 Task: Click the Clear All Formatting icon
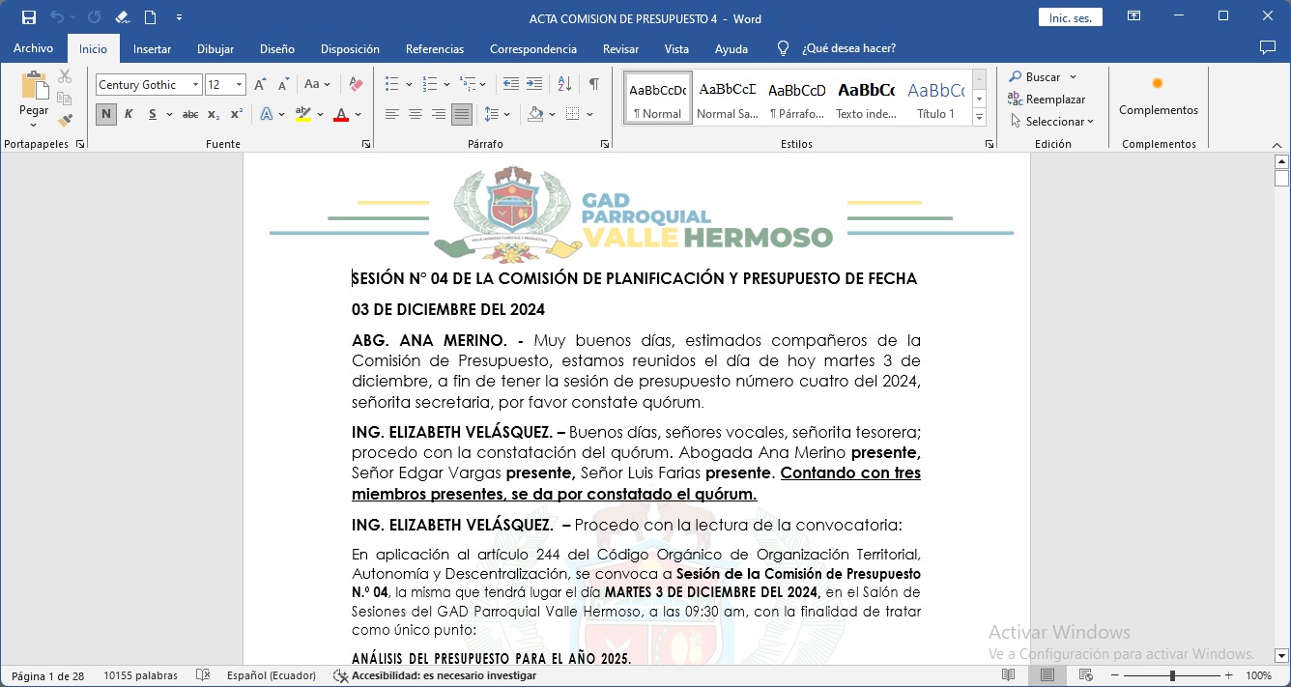(x=356, y=85)
